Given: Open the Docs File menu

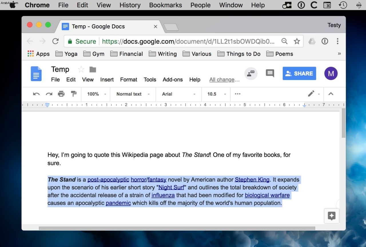Looking at the screenshot, I should 55,79.
